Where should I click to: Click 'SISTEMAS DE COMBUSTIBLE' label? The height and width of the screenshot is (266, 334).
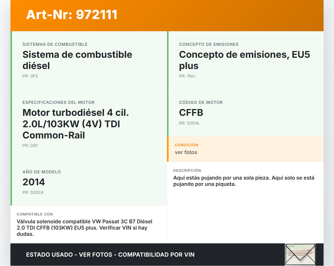[x=55, y=45]
